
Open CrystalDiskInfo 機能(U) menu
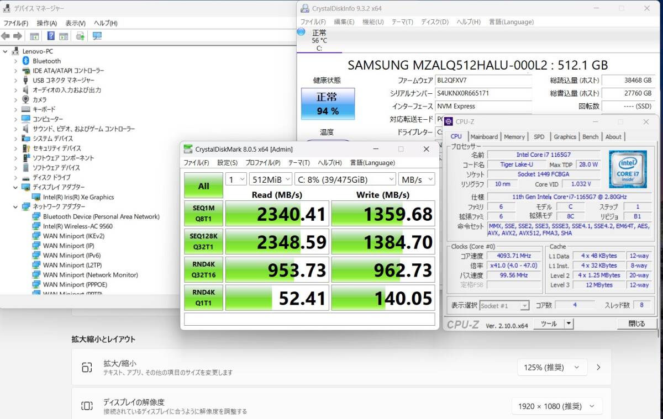click(373, 22)
